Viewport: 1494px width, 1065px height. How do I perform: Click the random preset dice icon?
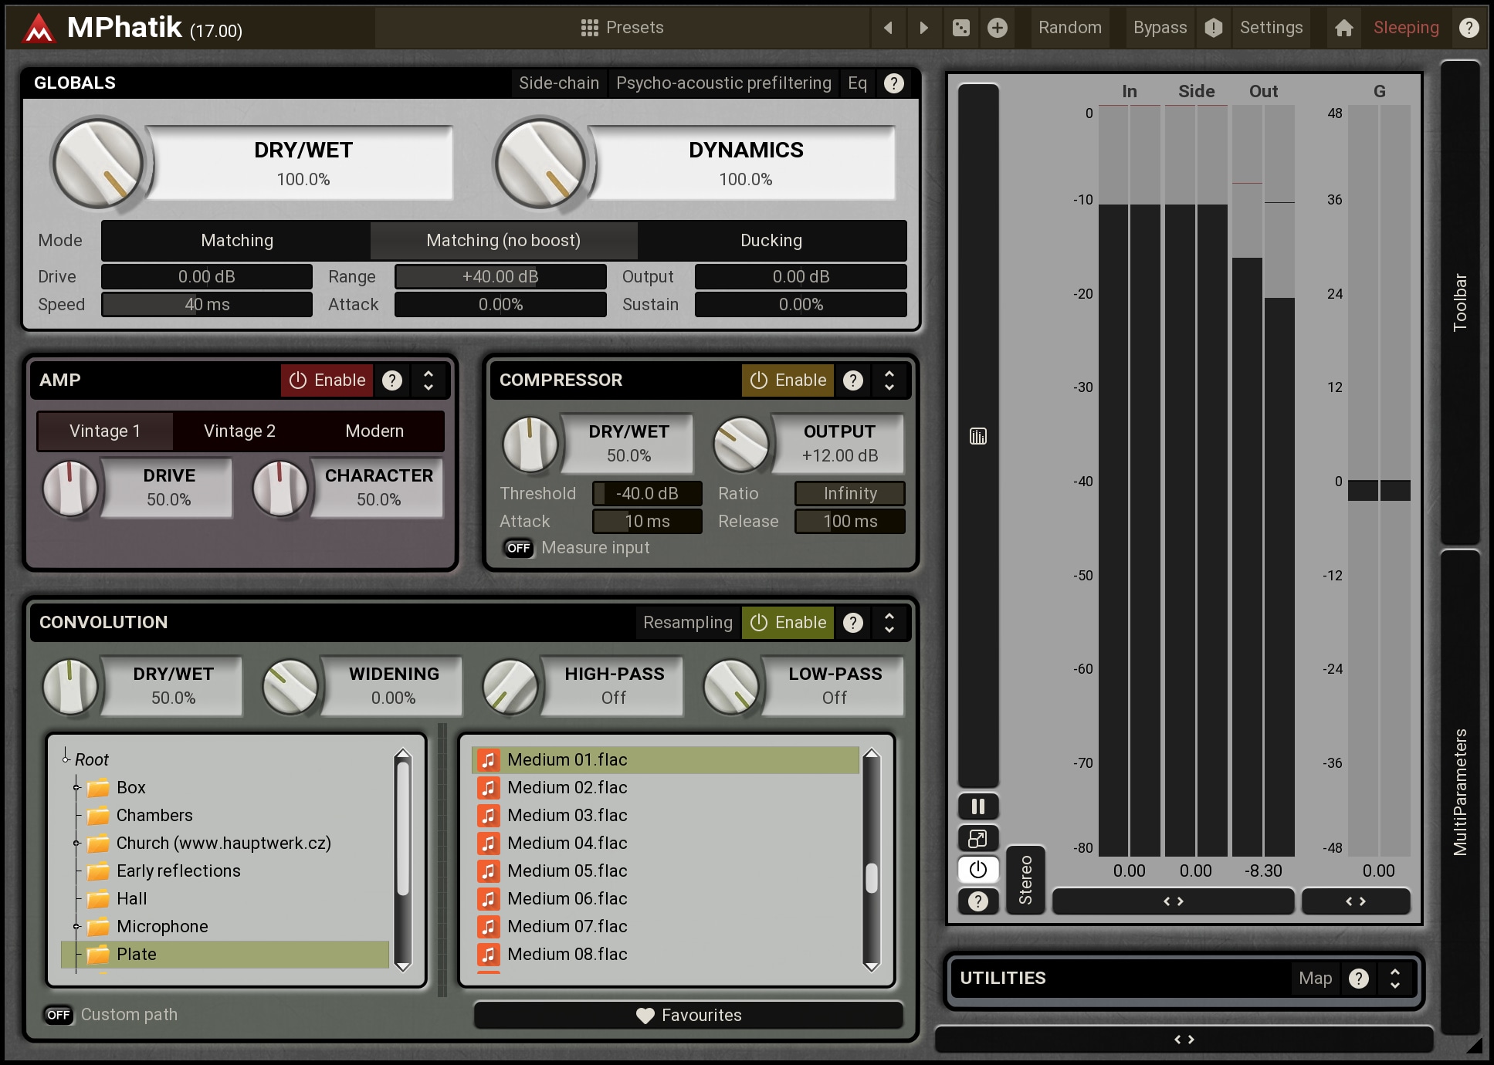pos(960,28)
